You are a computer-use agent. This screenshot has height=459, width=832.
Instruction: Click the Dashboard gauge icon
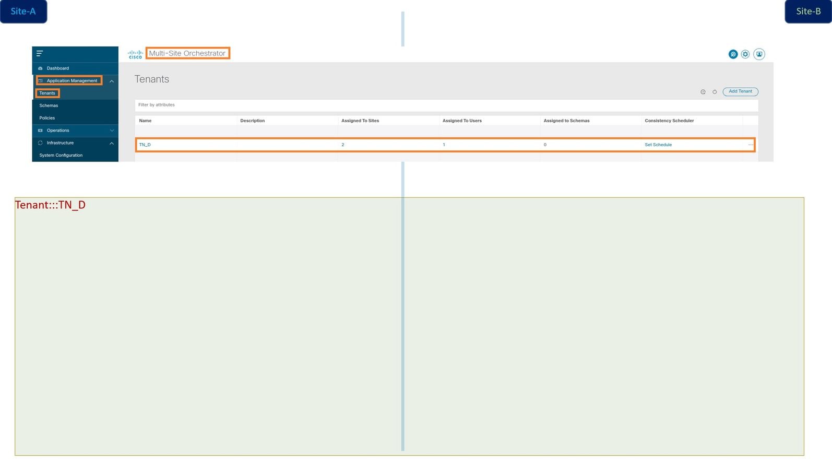pos(40,68)
